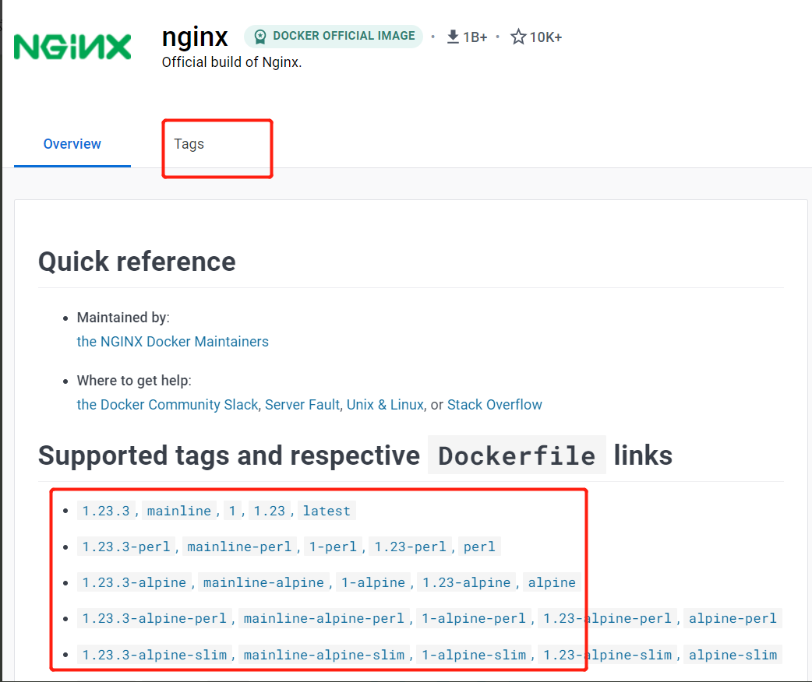This screenshot has width=812, height=682.
Task: Click the 10K+ stars count
Action: [x=545, y=37]
